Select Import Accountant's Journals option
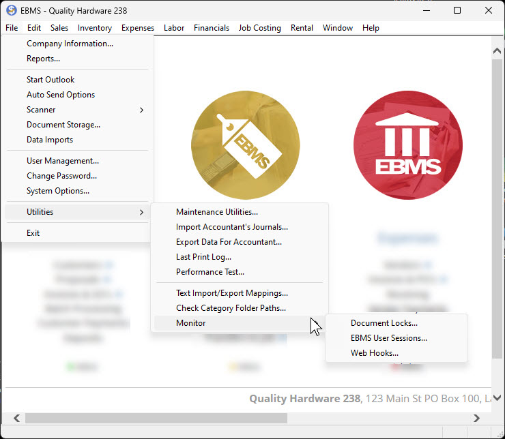 click(x=231, y=227)
